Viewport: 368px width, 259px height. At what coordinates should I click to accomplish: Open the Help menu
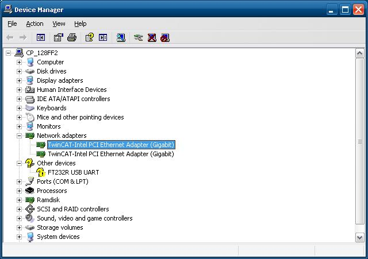[80, 24]
